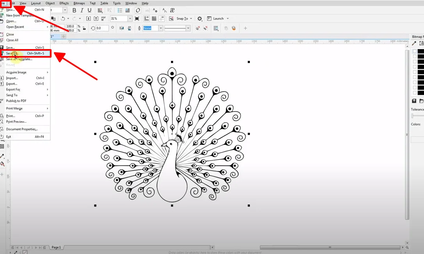This screenshot has width=424, height=254.
Task: Check the fourth color mask checkbox
Action: [x=415, y=67]
